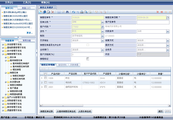Switch to the 常用功能 tab
Image resolution: width=173 pixels, height=120 pixels.
[x=27, y=41]
